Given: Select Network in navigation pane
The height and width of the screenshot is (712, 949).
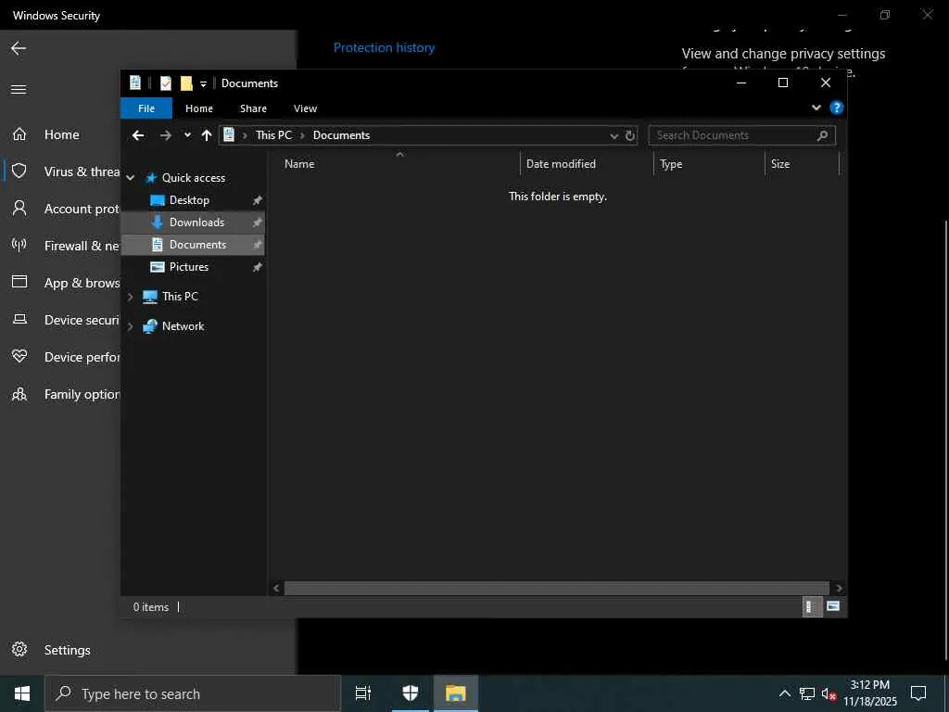Looking at the screenshot, I should pos(183,326).
